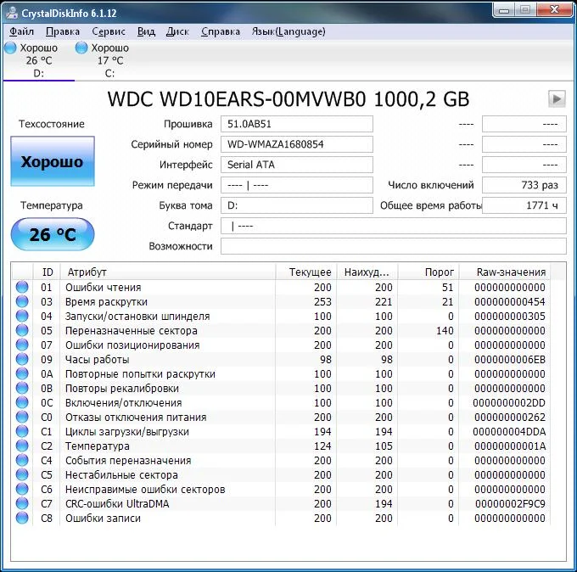Open the Сервис menu
The height and width of the screenshot is (572, 577).
click(108, 31)
